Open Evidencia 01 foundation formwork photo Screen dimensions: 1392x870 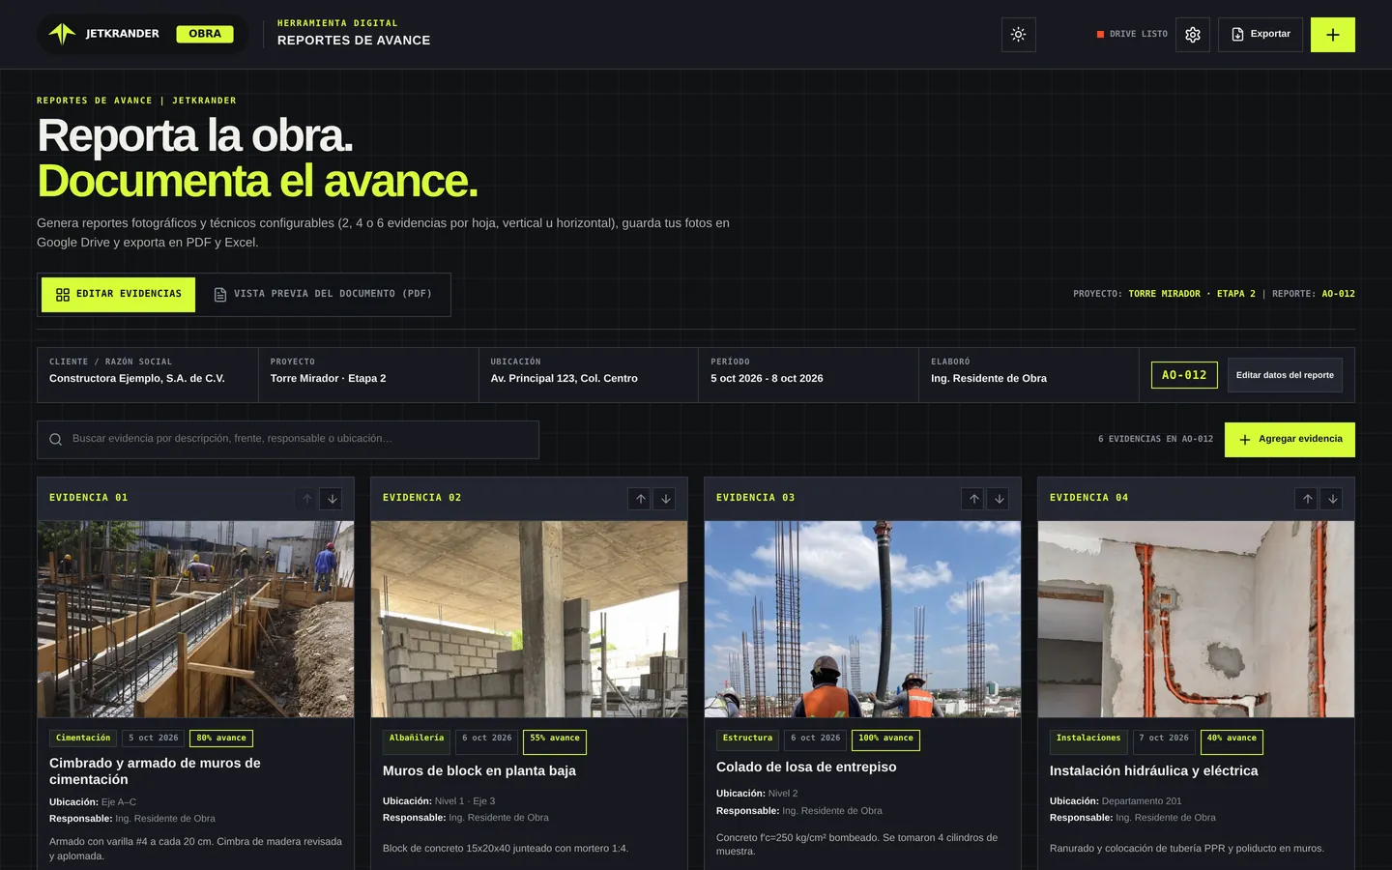pos(195,619)
